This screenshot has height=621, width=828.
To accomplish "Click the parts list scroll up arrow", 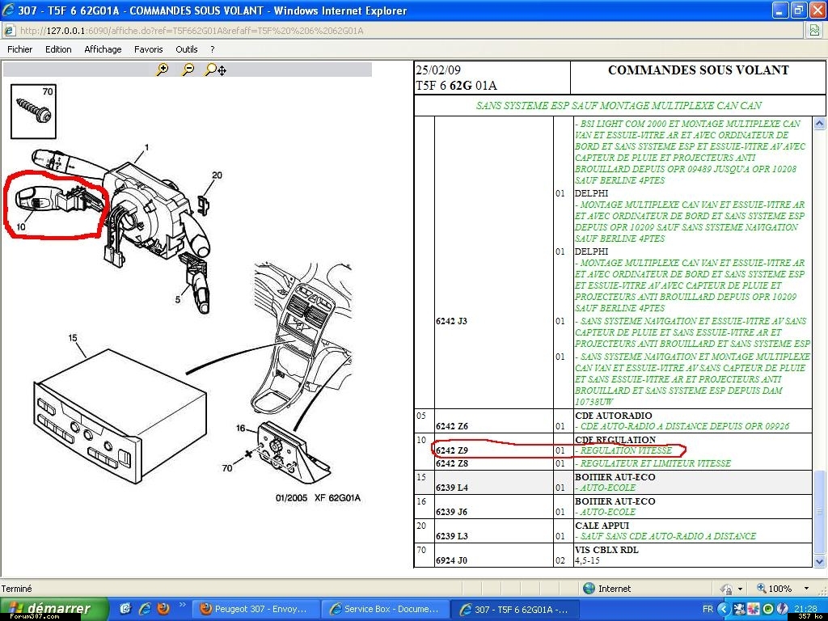I will tap(819, 124).
